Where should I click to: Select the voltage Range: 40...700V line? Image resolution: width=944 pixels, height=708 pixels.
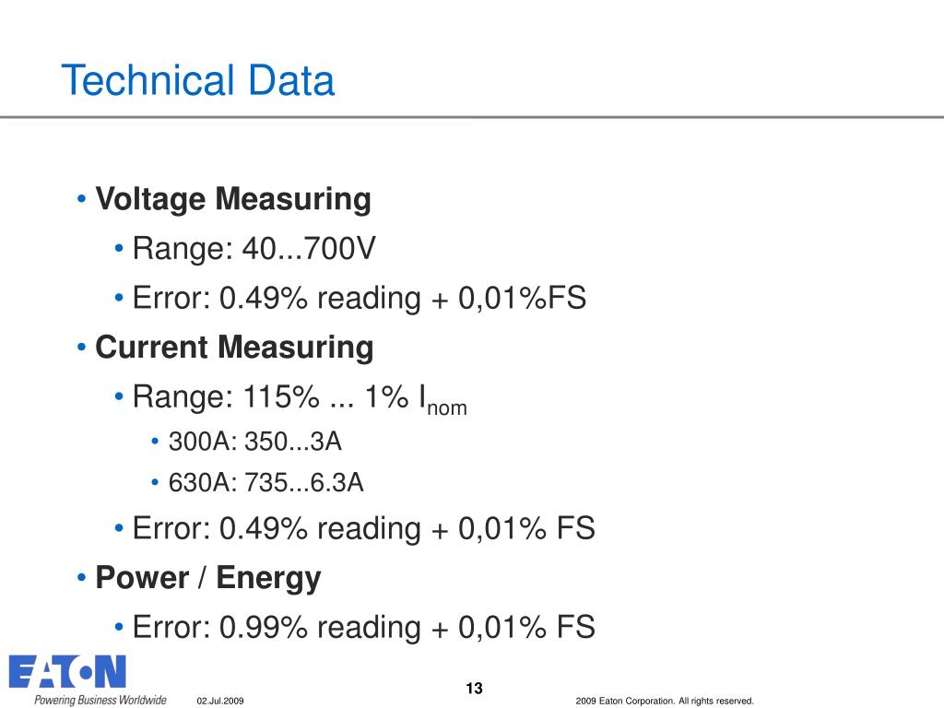pos(254,248)
